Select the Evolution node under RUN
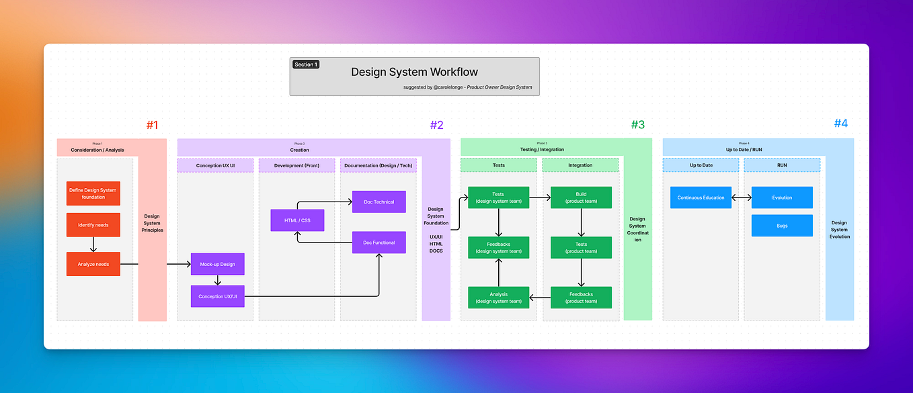913x393 pixels. (x=781, y=197)
